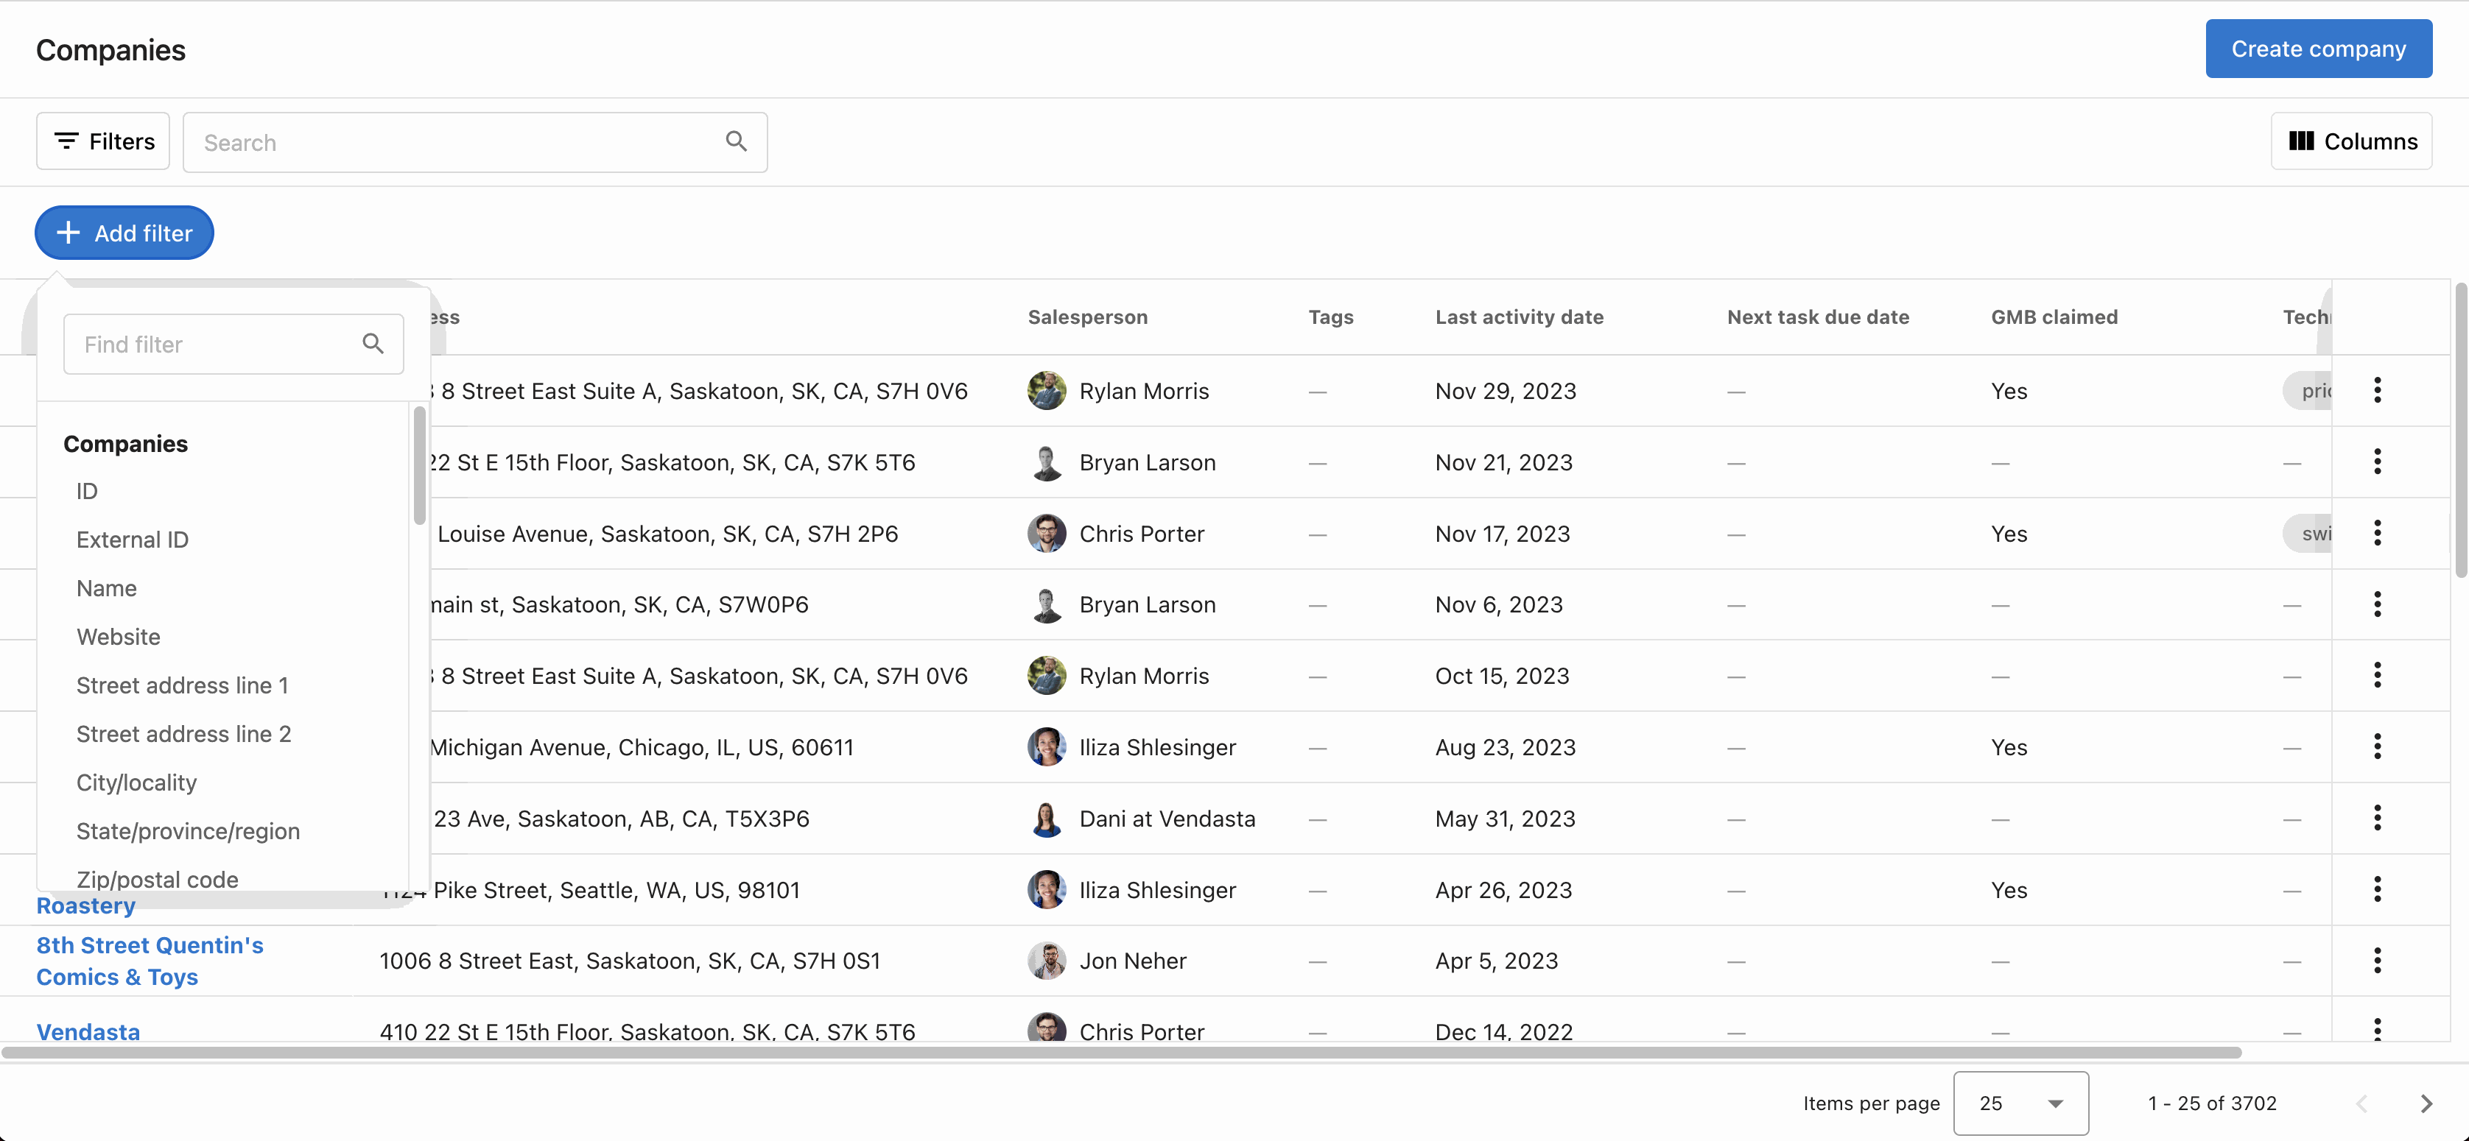The height and width of the screenshot is (1141, 2469).
Task: Click the filter list scrollbar thumb
Action: [419, 465]
